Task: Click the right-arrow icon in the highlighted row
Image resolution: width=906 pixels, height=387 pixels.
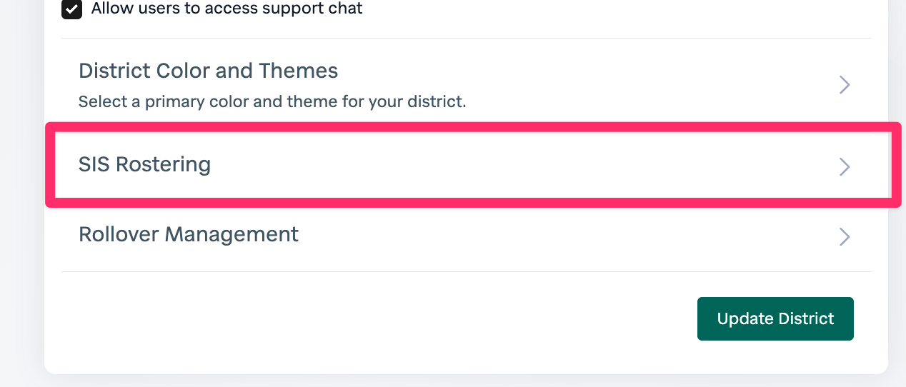Action: pyautogui.click(x=844, y=166)
